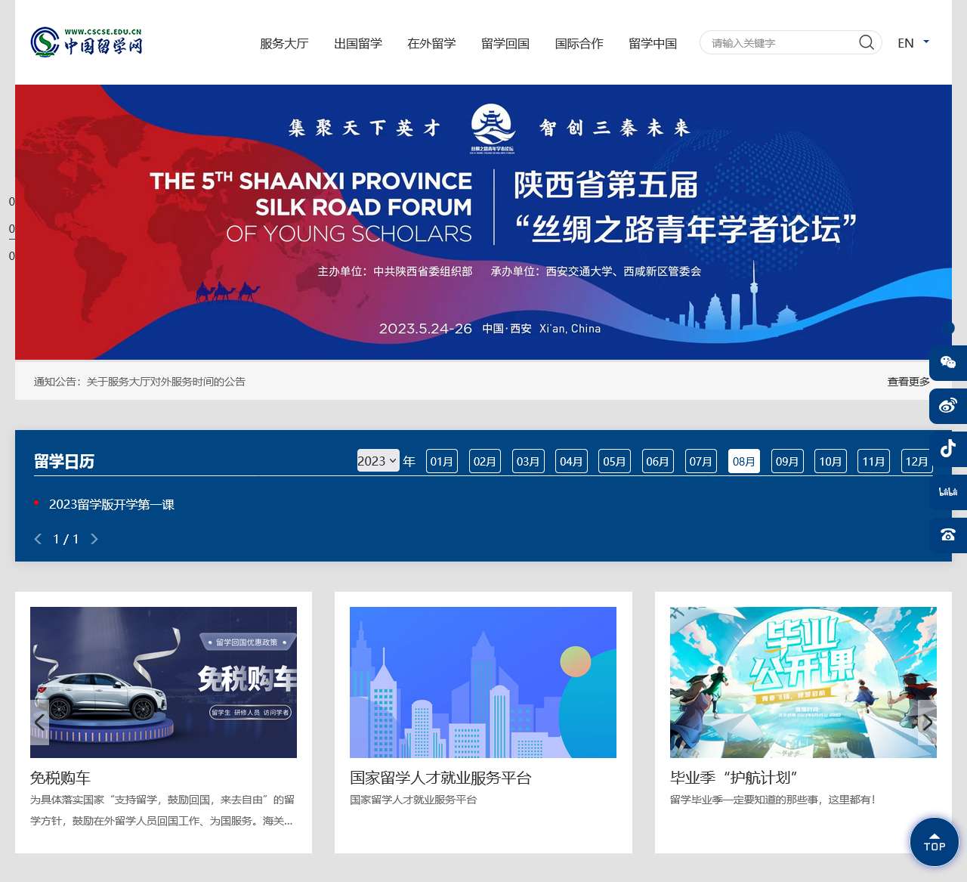Click the search magnifier icon

point(867,42)
